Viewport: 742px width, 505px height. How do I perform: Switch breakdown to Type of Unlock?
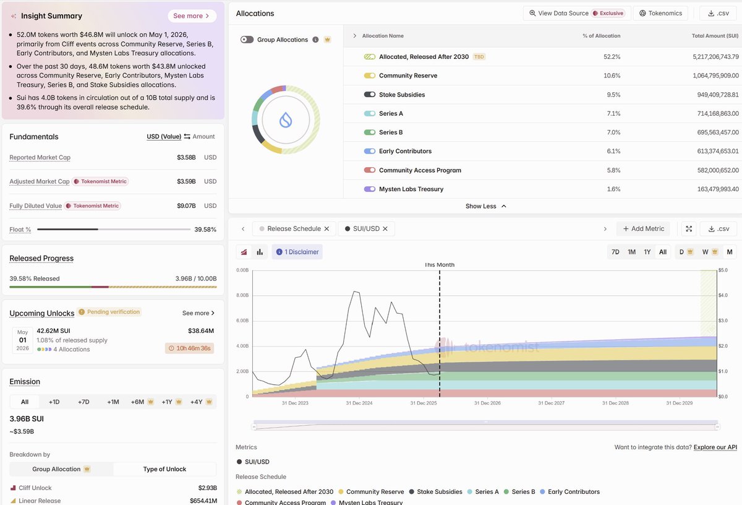[164, 469]
